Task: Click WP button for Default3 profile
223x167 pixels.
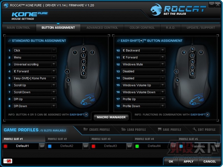Action: pyautogui.click(x=129, y=146)
